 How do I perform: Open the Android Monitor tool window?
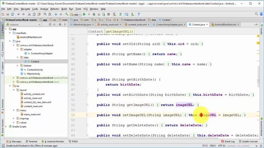[53, 141]
